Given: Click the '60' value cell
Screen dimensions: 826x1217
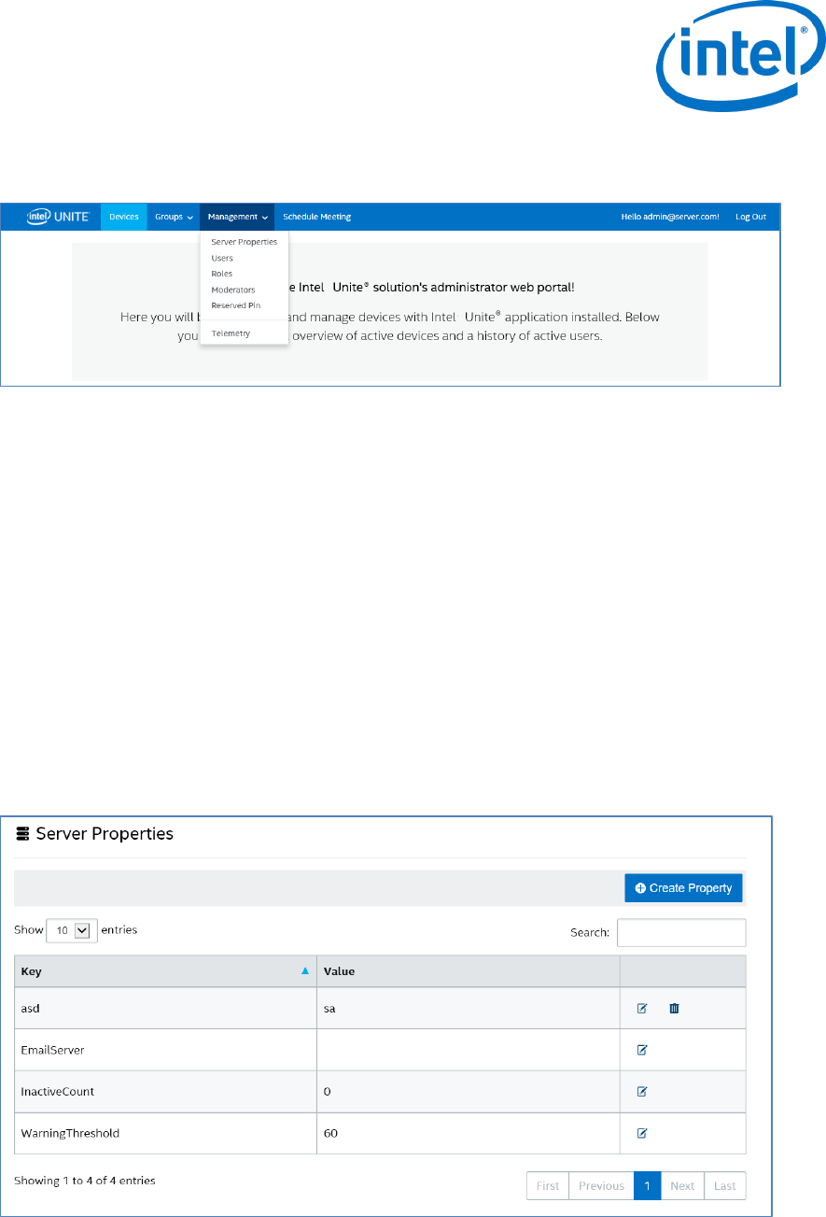Looking at the screenshot, I should tap(469, 1133).
